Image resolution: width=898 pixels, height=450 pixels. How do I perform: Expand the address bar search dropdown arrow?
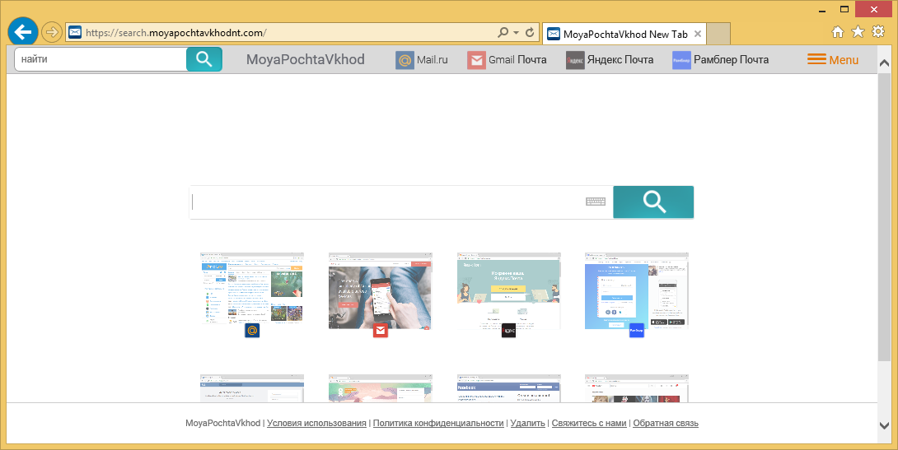tap(517, 33)
